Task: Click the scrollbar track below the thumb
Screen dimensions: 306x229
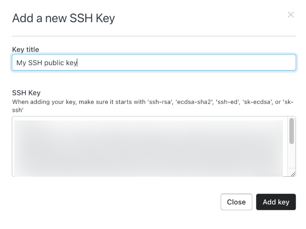Action: pos(292,156)
